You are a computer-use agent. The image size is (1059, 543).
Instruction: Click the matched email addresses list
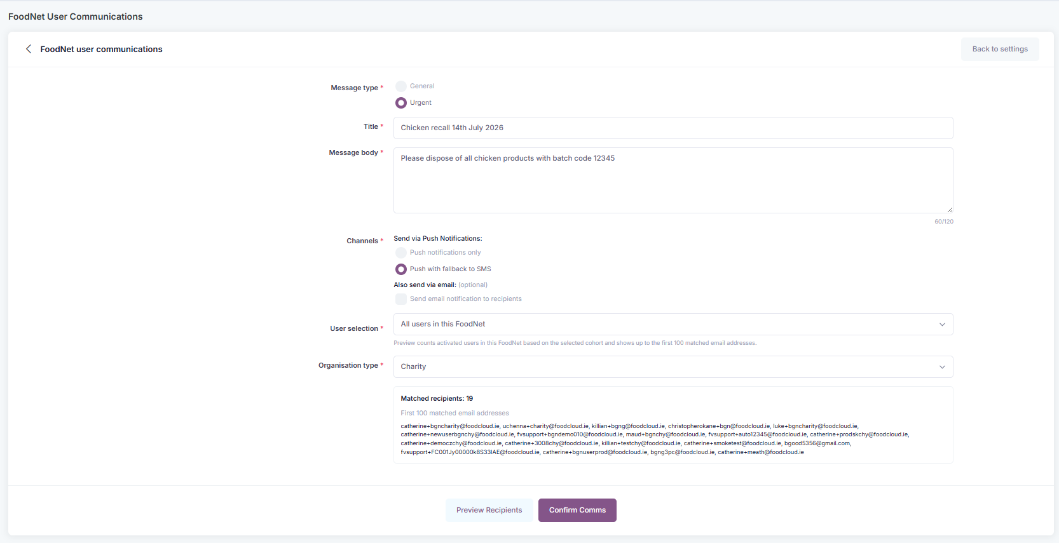coord(655,439)
